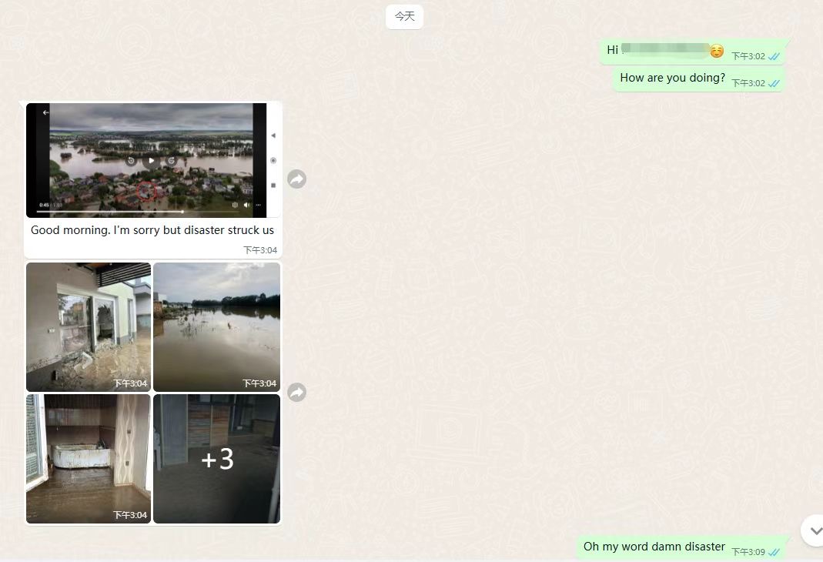Click the video back arrow icon
Viewport: 823px width, 562px height.
[x=45, y=112]
